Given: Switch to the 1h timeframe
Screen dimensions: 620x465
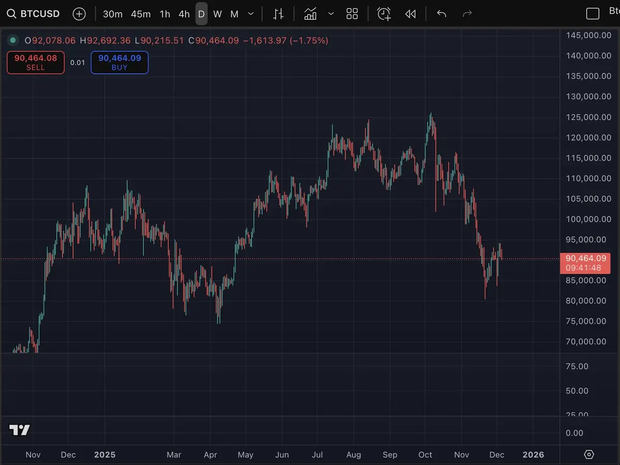Looking at the screenshot, I should coord(165,14).
